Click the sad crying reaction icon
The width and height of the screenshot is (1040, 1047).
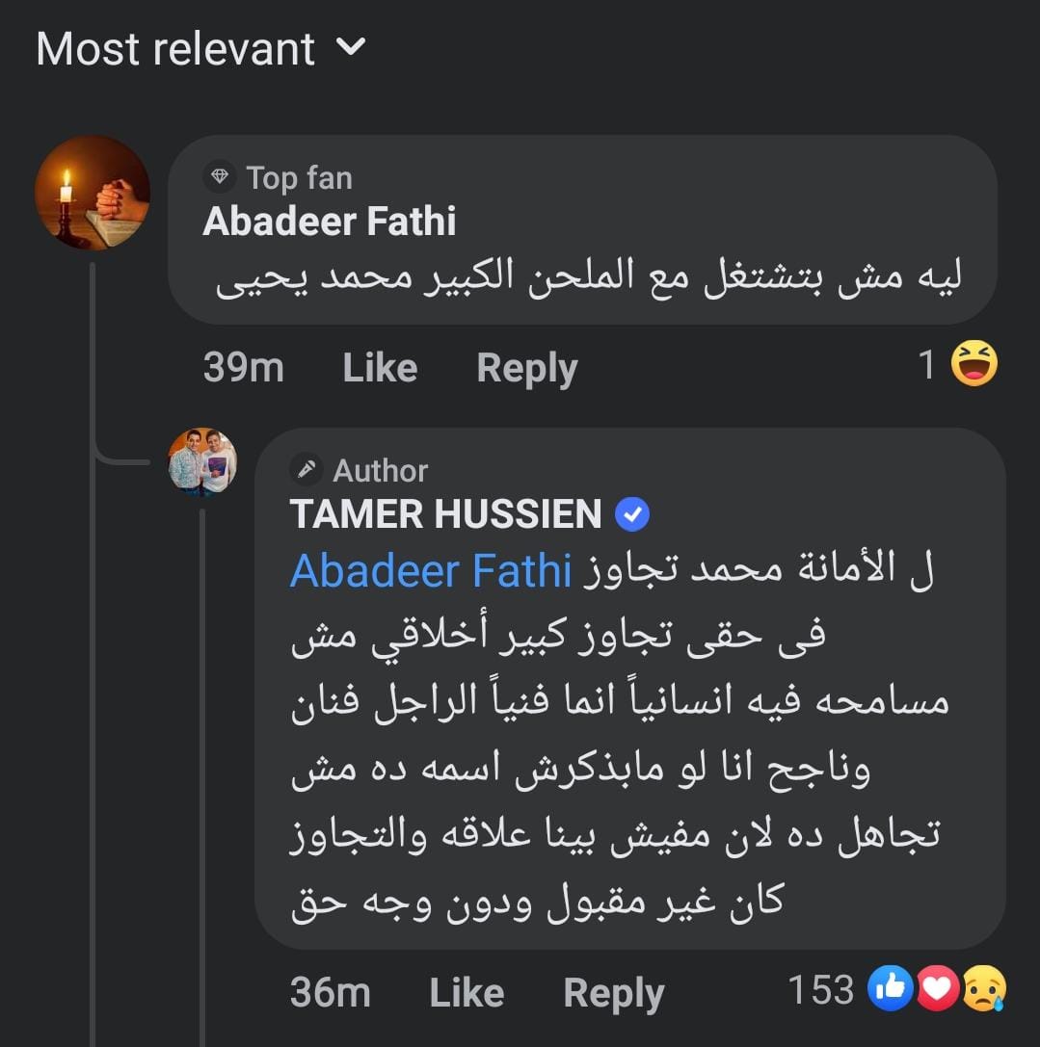pyautogui.click(x=982, y=989)
